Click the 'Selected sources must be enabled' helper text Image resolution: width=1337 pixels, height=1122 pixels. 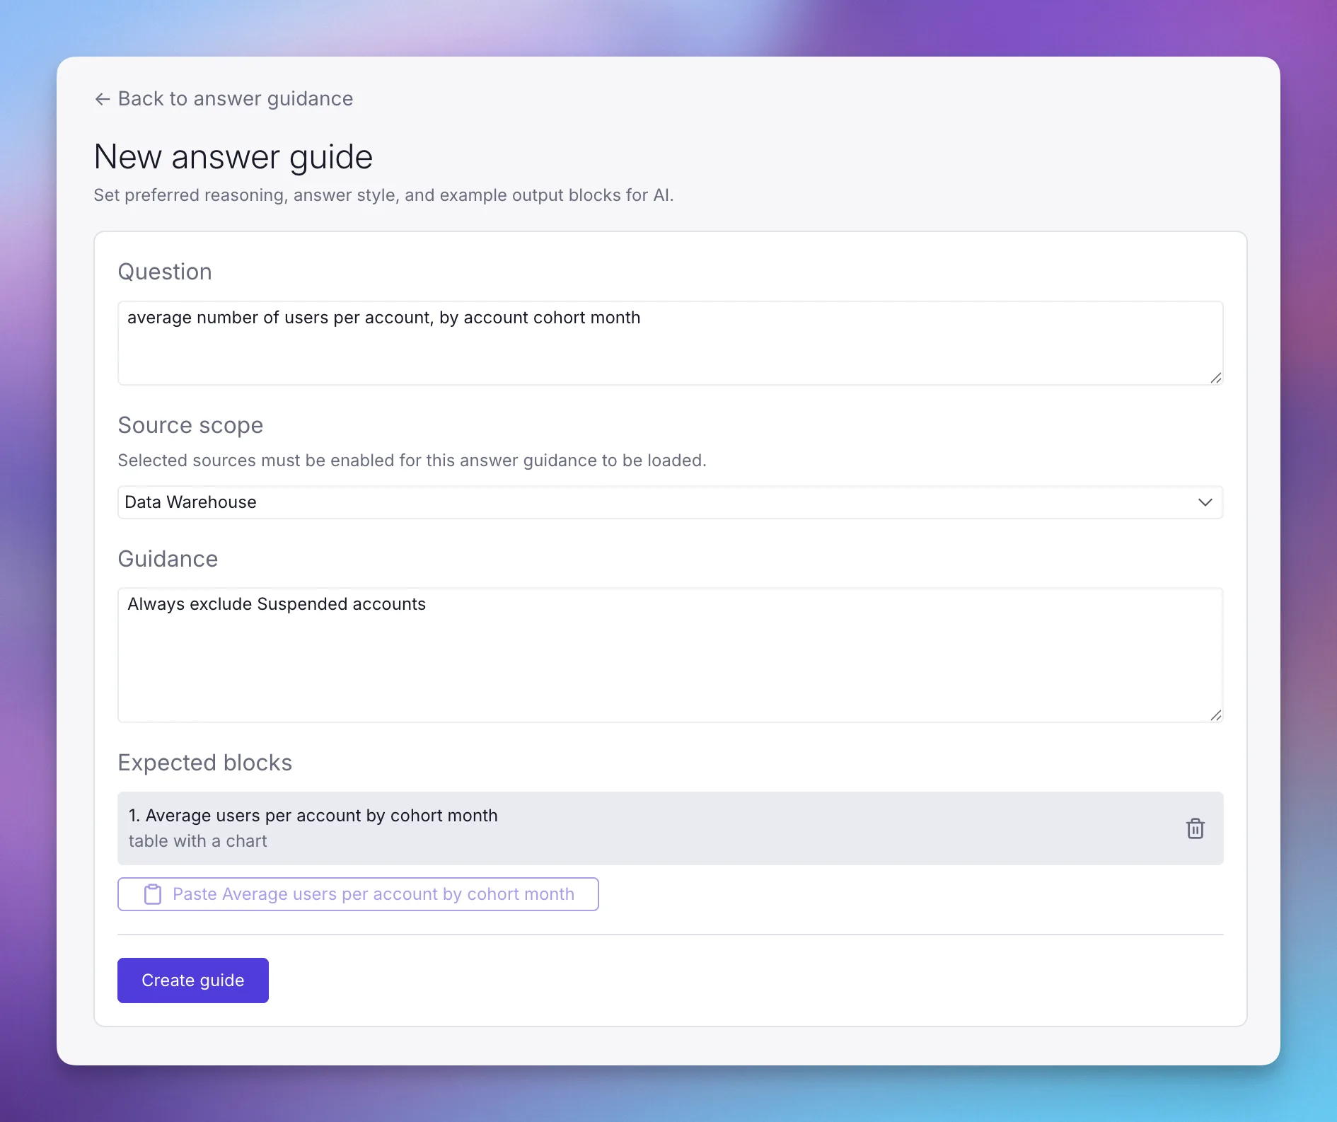tap(412, 461)
